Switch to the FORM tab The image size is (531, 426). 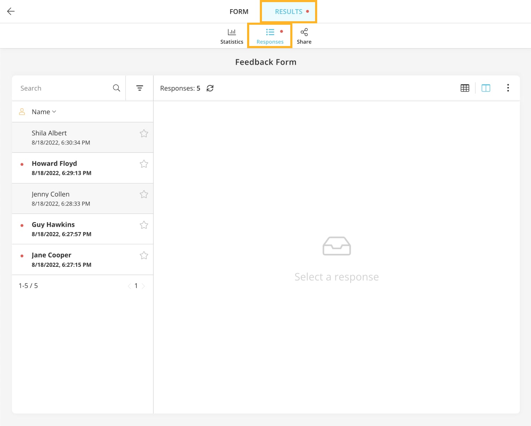(239, 11)
